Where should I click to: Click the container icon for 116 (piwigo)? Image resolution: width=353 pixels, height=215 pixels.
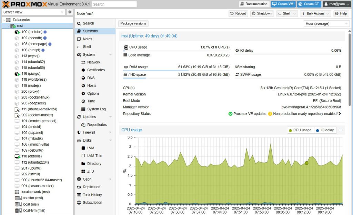pos(17,74)
